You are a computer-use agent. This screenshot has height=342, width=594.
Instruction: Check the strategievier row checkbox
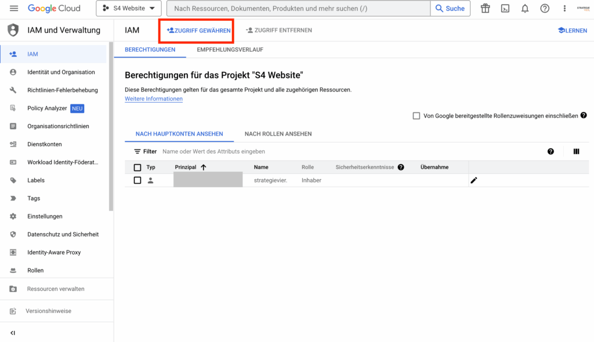pyautogui.click(x=137, y=180)
